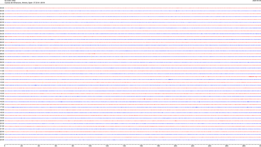Click the 16:30 time label
Screen dimensions: 261x147
tap(2, 102)
